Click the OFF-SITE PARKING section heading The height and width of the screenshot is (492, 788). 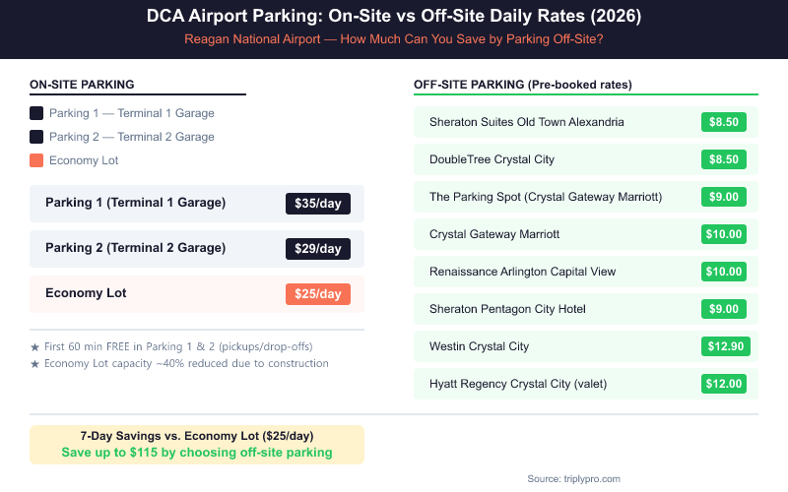click(x=523, y=85)
